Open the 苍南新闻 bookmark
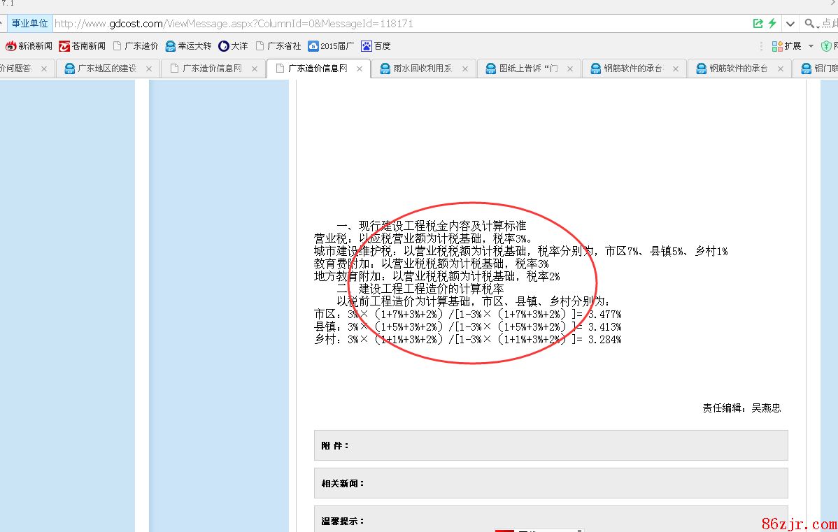The width and height of the screenshot is (838, 532). point(82,46)
